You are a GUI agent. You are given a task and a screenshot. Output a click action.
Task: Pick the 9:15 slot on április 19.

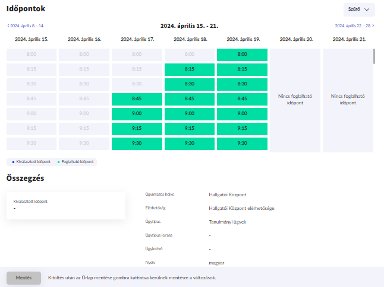tap(242, 129)
